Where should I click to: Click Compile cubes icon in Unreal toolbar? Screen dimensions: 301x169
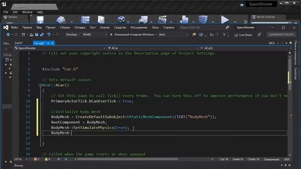click(x=203, y=20)
